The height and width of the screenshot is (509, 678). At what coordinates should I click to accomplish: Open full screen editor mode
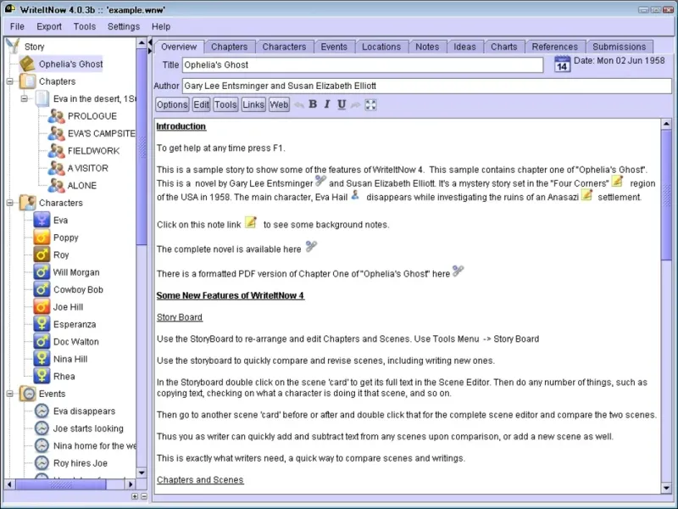click(x=370, y=104)
